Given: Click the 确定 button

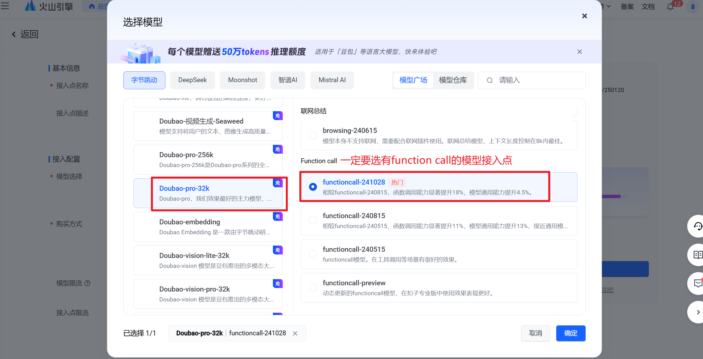Looking at the screenshot, I should pos(571,333).
